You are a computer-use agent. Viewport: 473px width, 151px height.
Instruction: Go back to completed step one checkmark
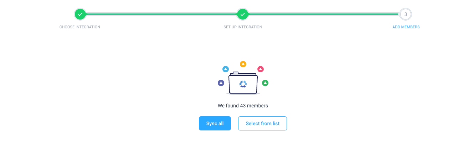point(80,14)
